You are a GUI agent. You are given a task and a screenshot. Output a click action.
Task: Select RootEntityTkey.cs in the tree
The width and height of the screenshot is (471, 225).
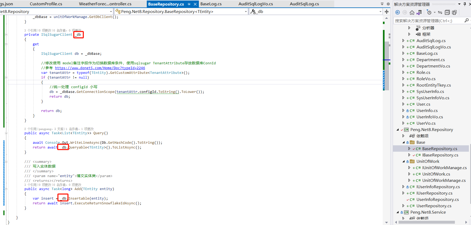433,85
